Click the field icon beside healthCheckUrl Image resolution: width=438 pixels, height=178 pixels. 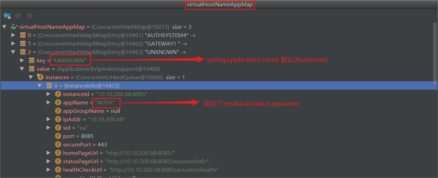pyautogui.click(x=58, y=170)
